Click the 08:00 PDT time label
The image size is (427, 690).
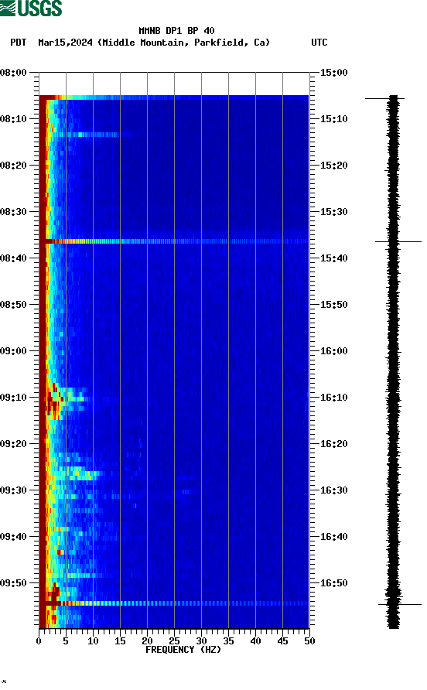pyautogui.click(x=13, y=72)
